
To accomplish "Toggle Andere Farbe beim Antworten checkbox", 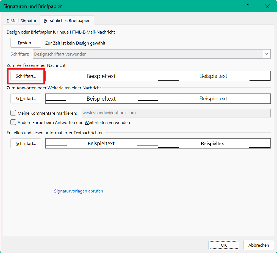I will [x=13, y=122].
